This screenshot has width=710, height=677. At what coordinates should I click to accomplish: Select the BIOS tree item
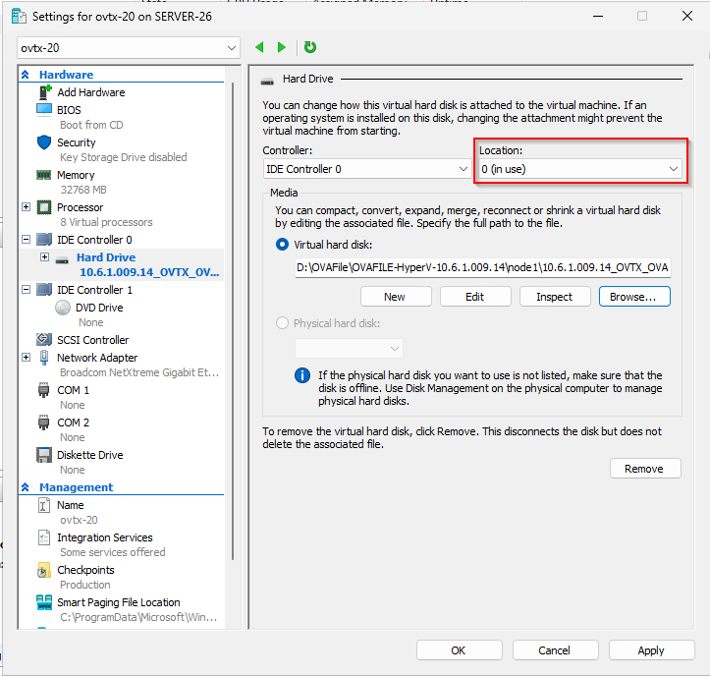click(x=69, y=110)
